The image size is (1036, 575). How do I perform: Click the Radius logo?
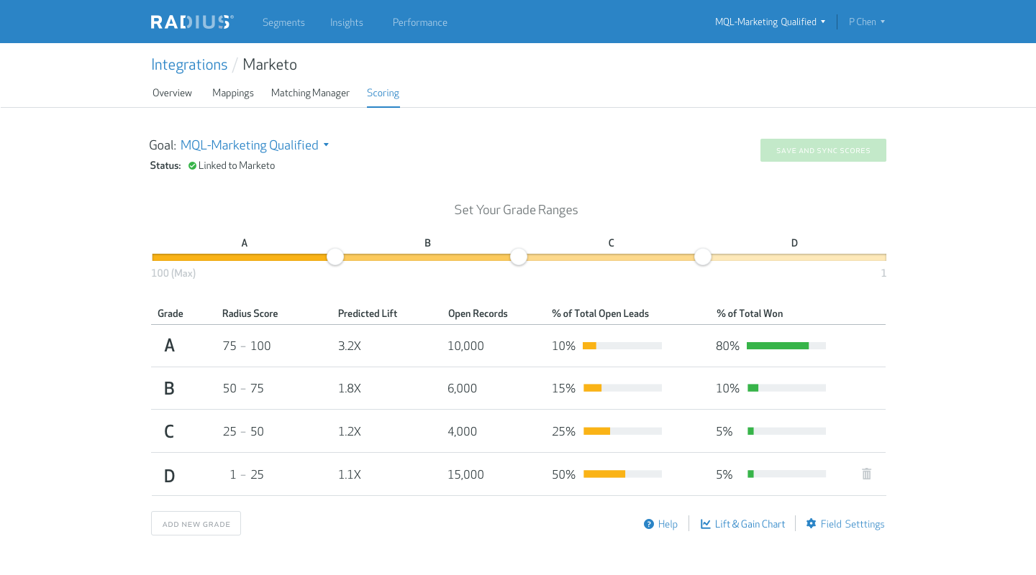[x=192, y=22]
